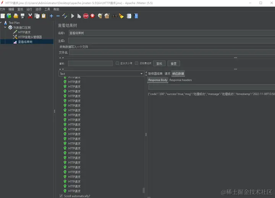Image resolution: width=275 pixels, height=198 pixels.
Task: Toggle the Scroll automatically checkbox
Action: click(61, 196)
